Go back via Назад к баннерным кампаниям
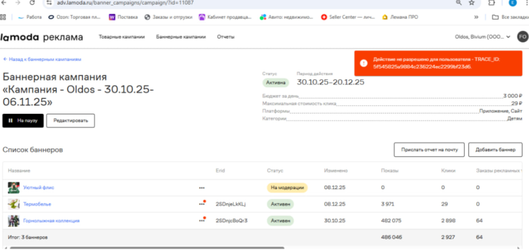Screen dimensions: 529x250 [42, 59]
